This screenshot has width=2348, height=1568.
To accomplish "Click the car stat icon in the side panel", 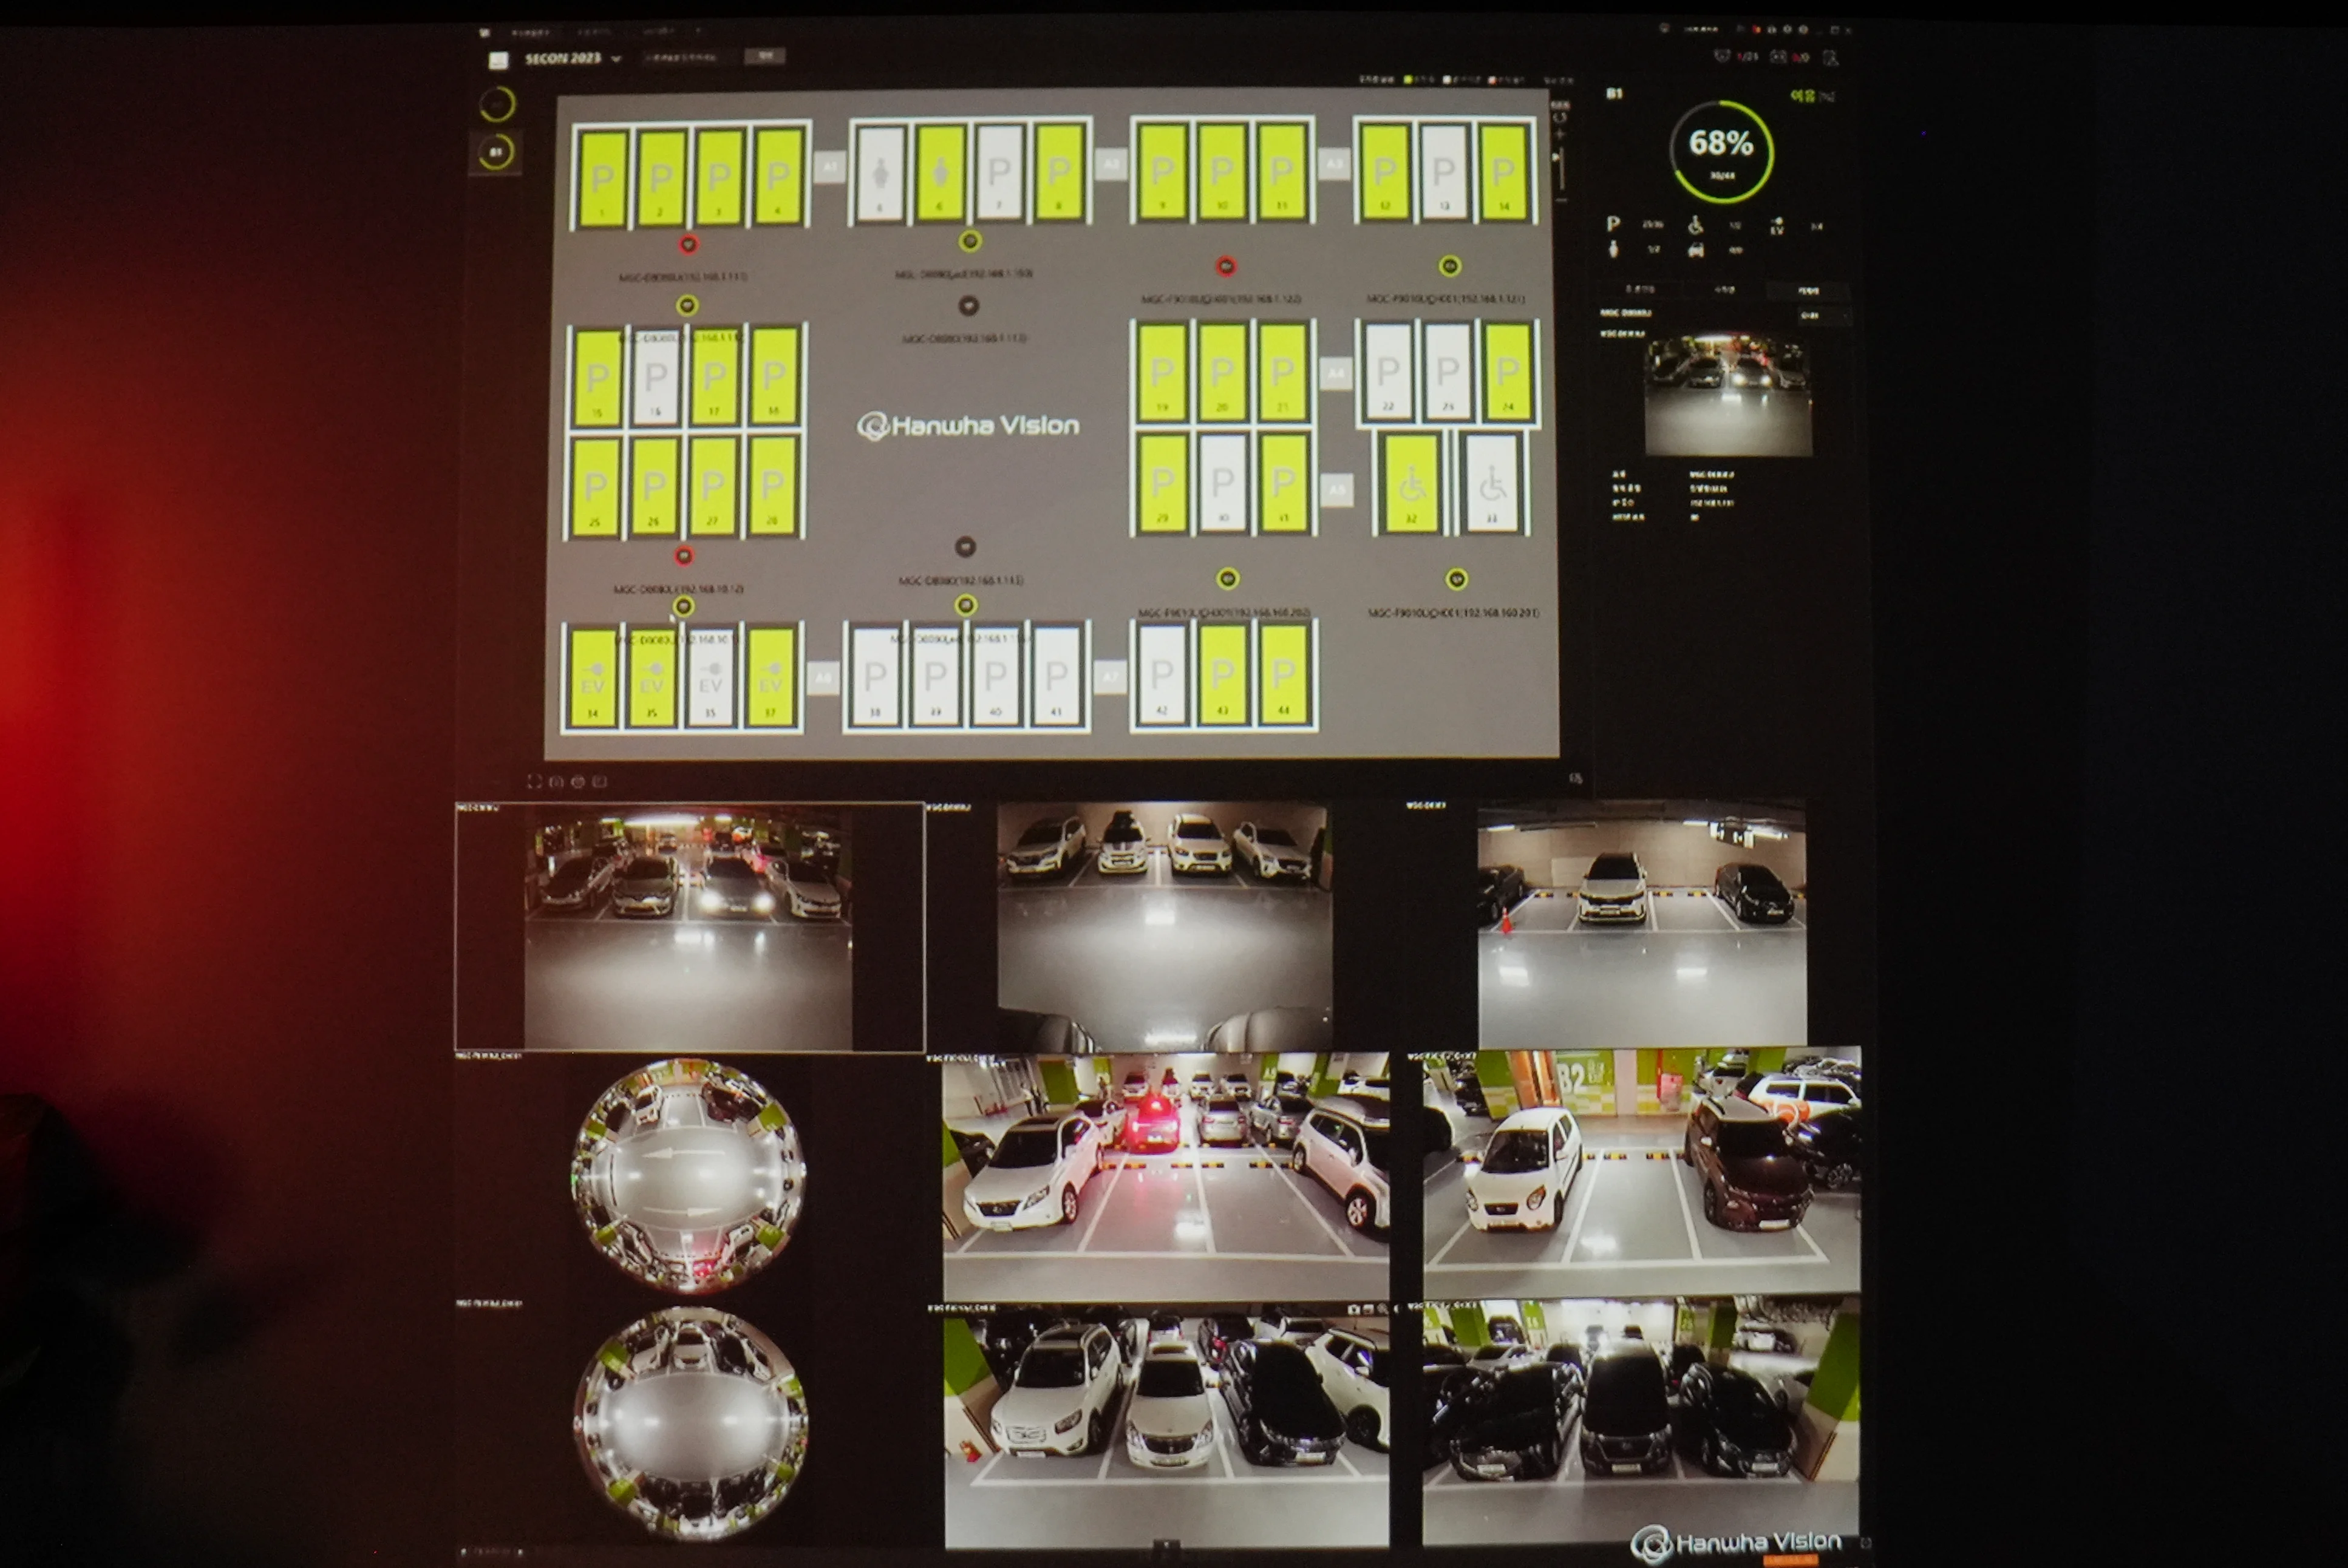I will coord(1696,250).
